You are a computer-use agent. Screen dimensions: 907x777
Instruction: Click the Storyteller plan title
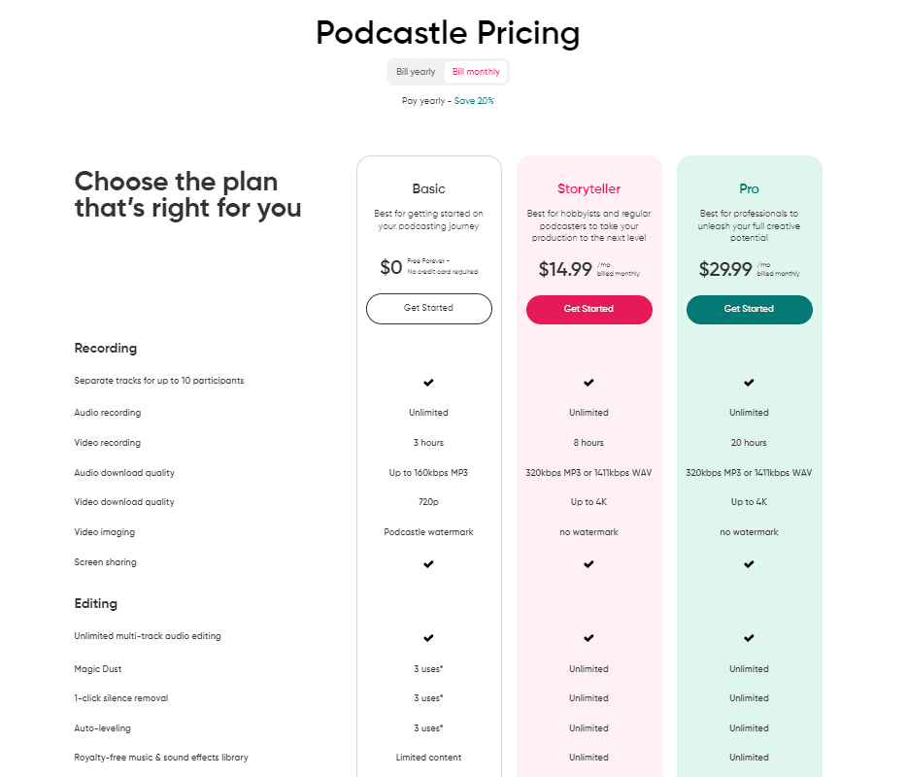588,189
